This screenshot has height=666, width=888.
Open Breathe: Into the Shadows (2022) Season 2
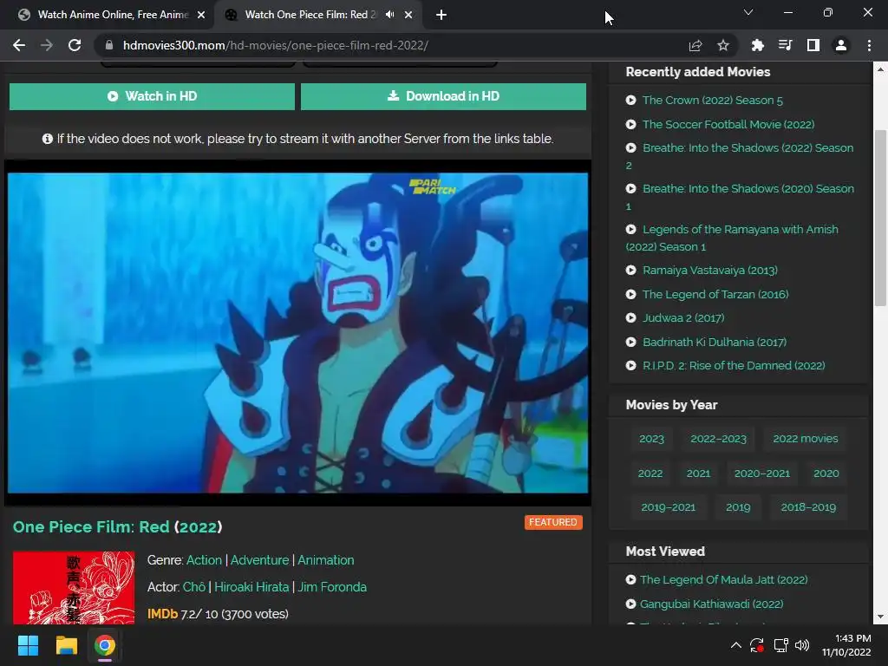[x=740, y=156]
